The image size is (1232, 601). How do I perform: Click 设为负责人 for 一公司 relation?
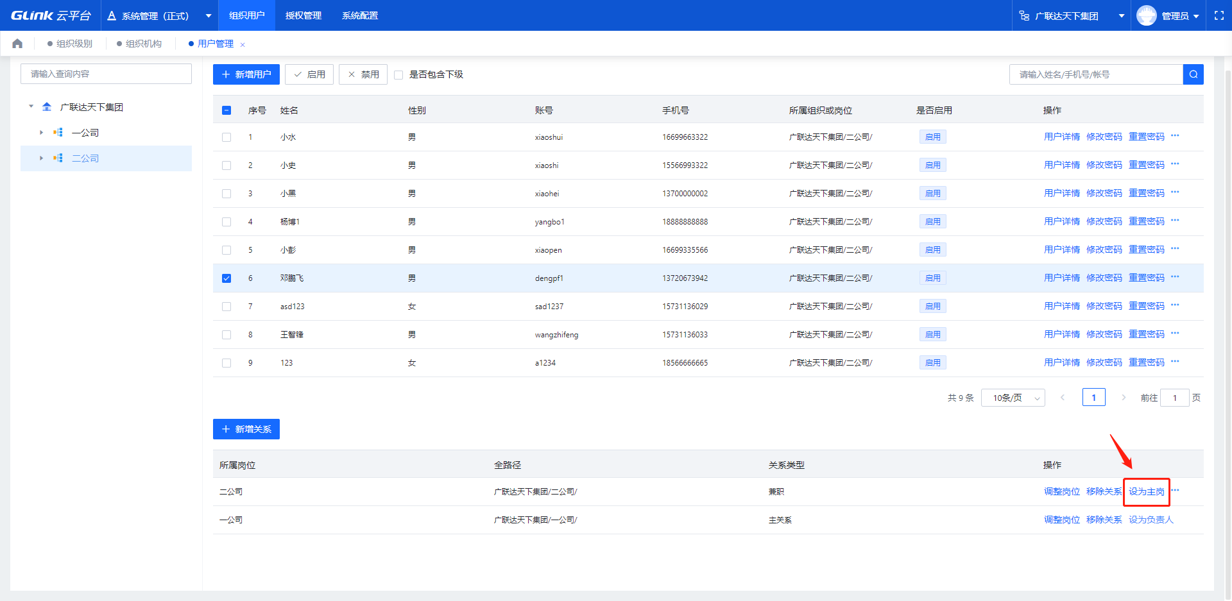point(1151,520)
